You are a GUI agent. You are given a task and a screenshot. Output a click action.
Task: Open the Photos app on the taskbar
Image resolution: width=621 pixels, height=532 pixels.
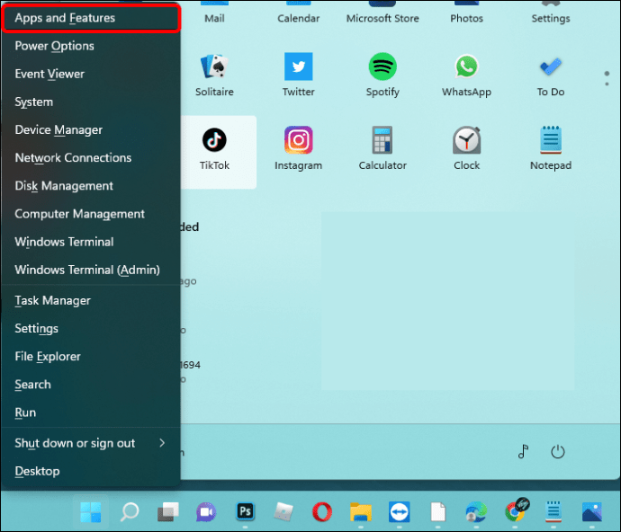tap(592, 512)
